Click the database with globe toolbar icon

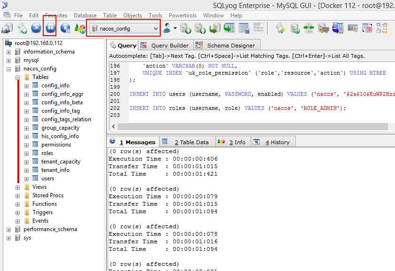(x=295, y=28)
